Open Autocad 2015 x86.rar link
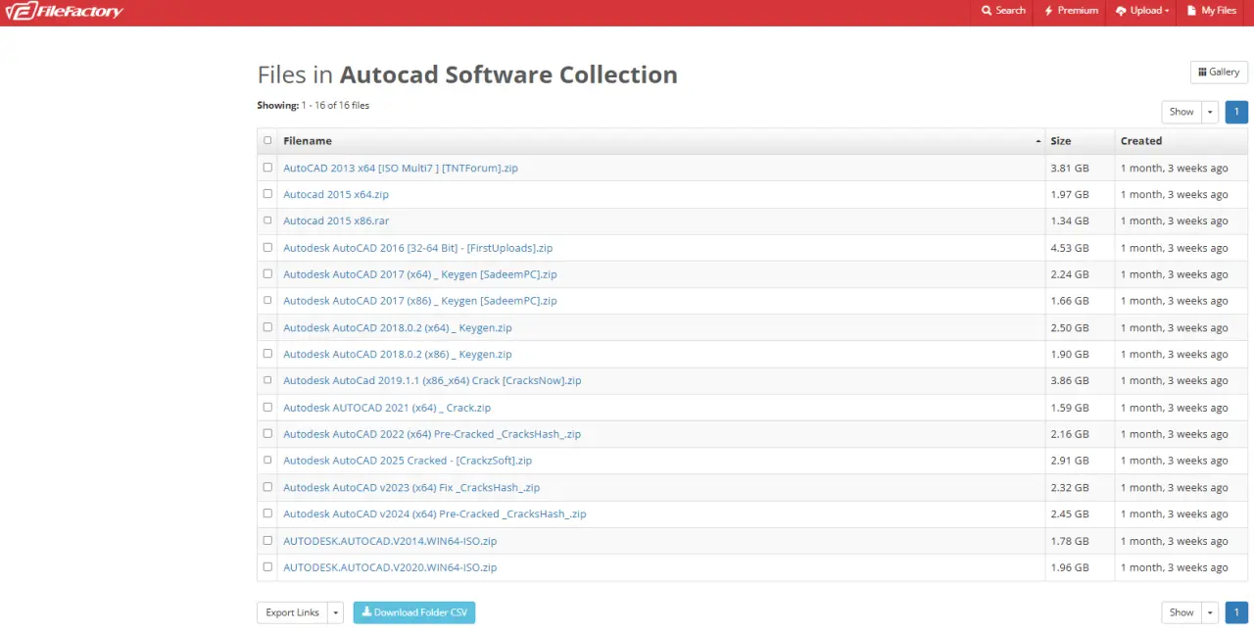Image resolution: width=1254 pixels, height=635 pixels. tap(336, 221)
